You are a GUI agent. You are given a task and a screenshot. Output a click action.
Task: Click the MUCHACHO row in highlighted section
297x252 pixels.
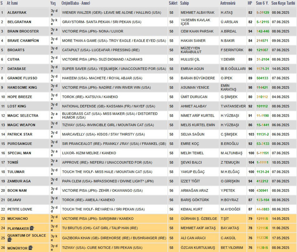(x=17, y=219)
